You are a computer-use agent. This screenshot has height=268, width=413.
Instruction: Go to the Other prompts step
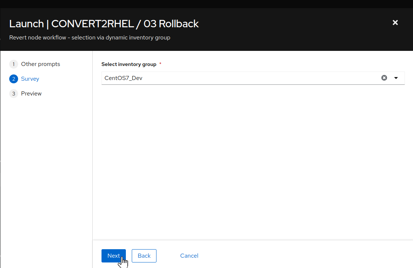click(x=34, y=64)
